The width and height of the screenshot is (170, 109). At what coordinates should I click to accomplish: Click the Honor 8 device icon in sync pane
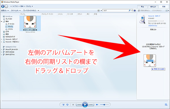143,19
